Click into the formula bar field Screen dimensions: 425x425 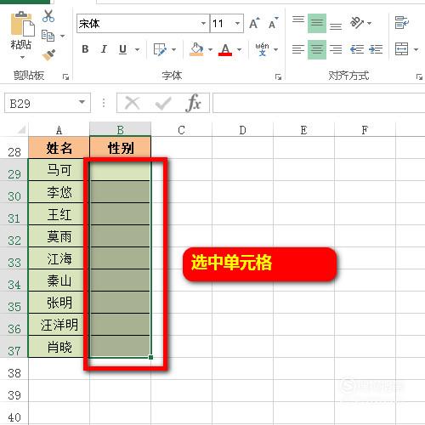[x=319, y=103]
